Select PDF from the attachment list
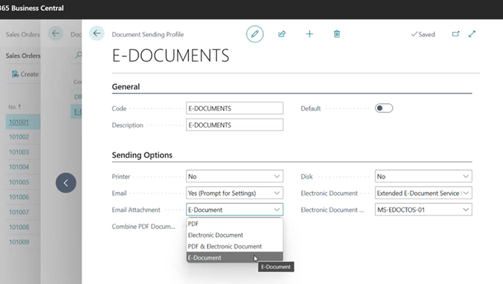The image size is (503, 284). click(193, 224)
